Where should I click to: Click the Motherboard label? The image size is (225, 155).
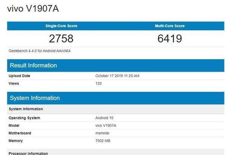20,133
